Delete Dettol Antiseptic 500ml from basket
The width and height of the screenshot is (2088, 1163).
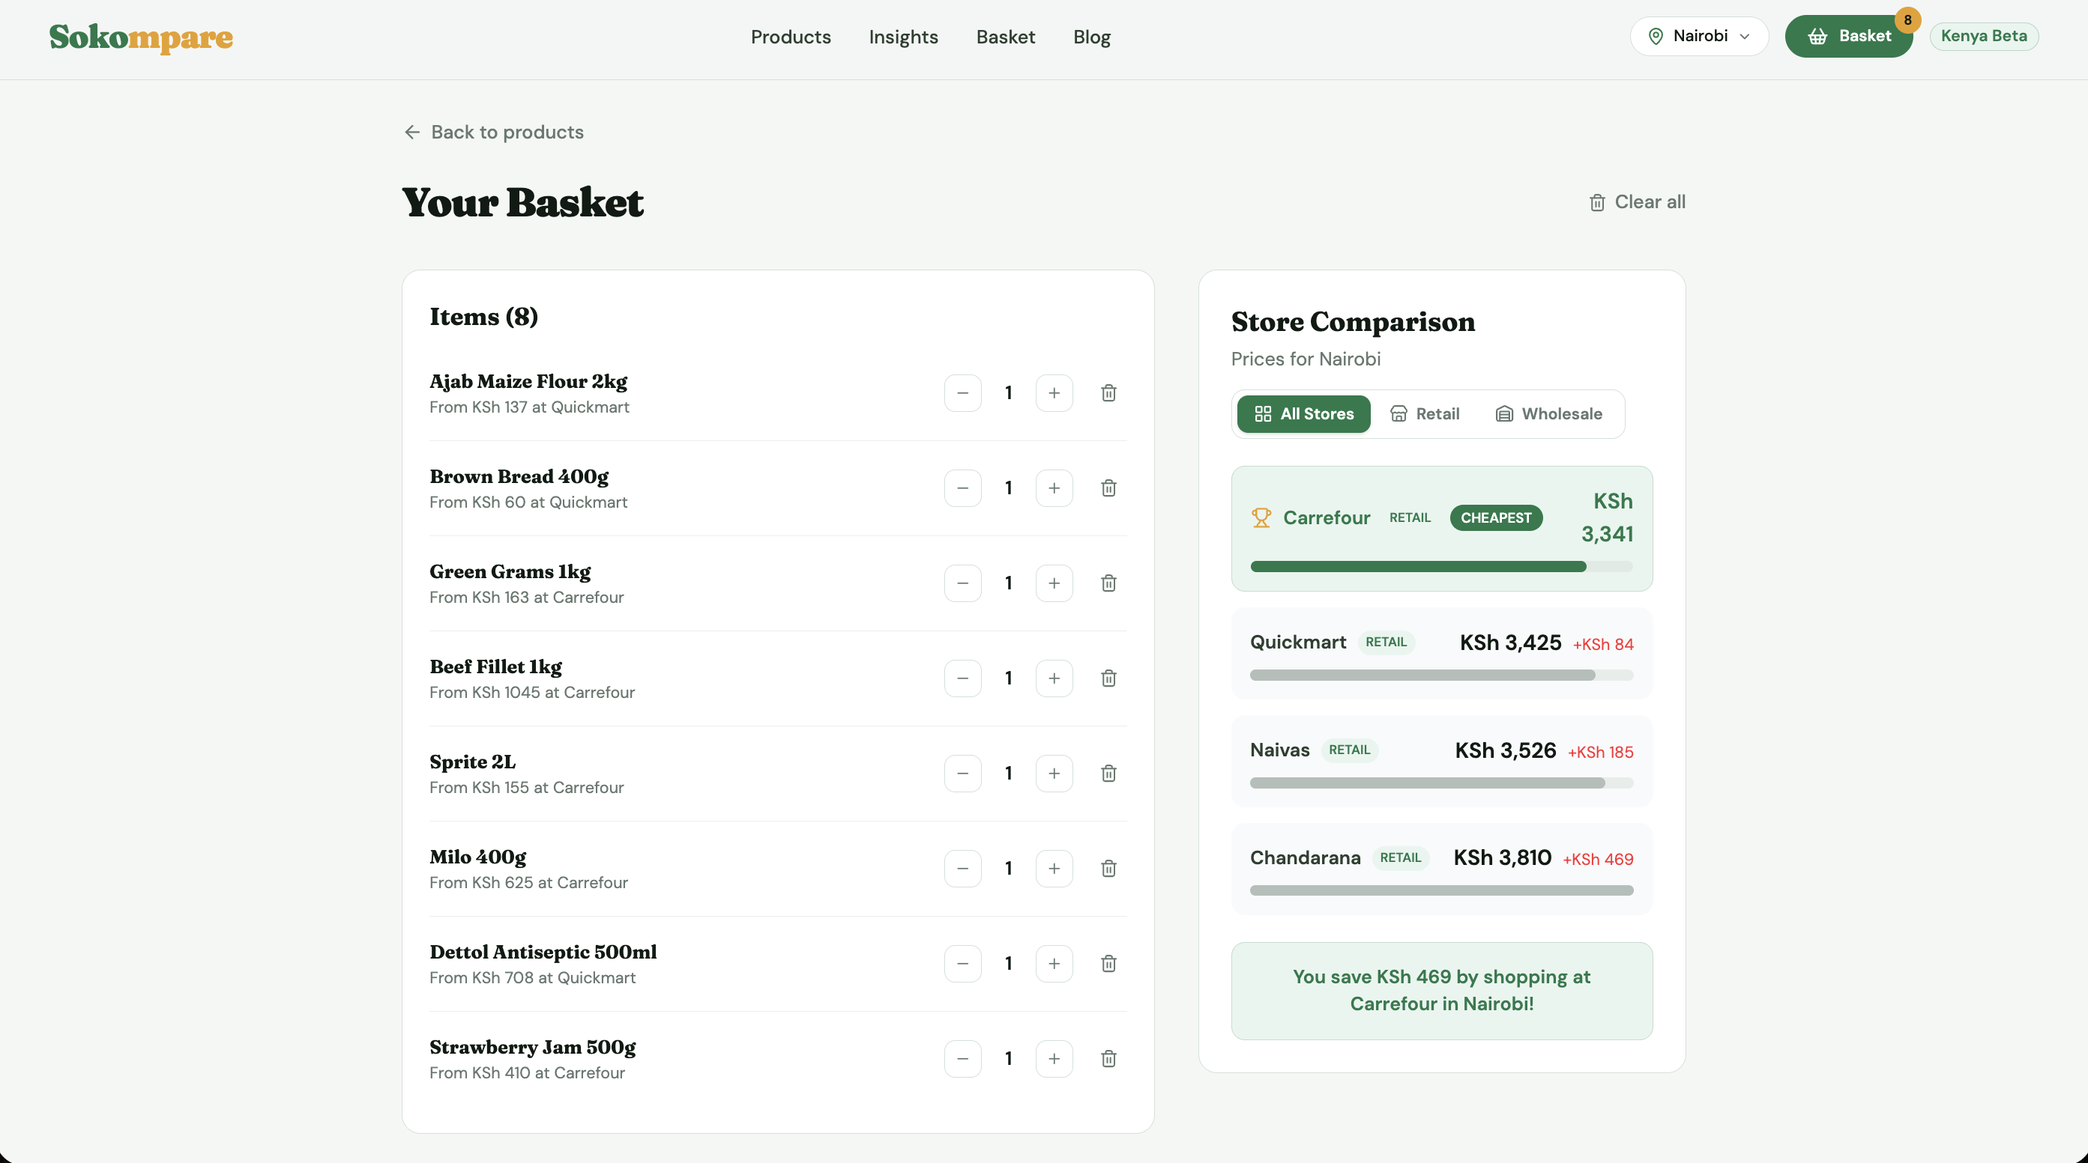1108,964
